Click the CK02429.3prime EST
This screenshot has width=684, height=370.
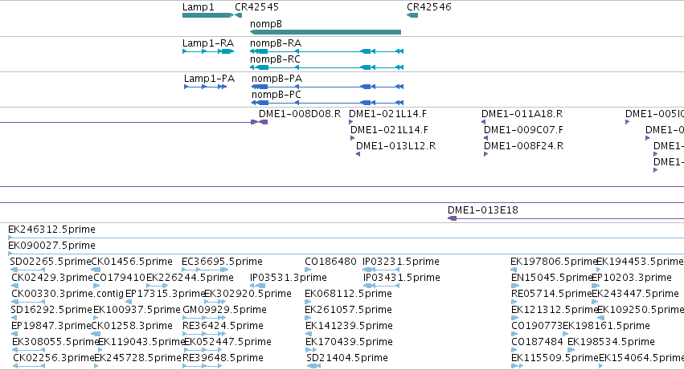pyautogui.click(x=14, y=286)
